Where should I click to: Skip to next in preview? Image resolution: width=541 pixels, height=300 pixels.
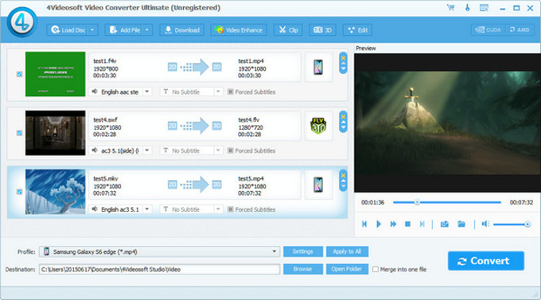422,224
